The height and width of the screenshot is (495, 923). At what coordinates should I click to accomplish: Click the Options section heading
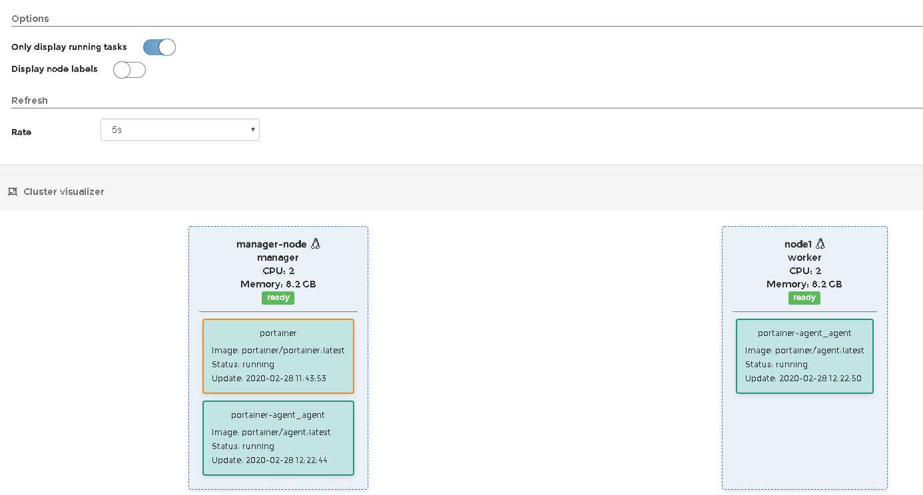coord(30,19)
